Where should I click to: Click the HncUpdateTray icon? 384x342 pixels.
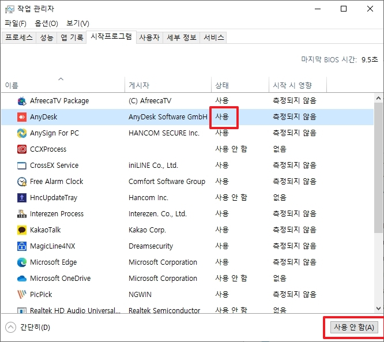pyautogui.click(x=22, y=198)
